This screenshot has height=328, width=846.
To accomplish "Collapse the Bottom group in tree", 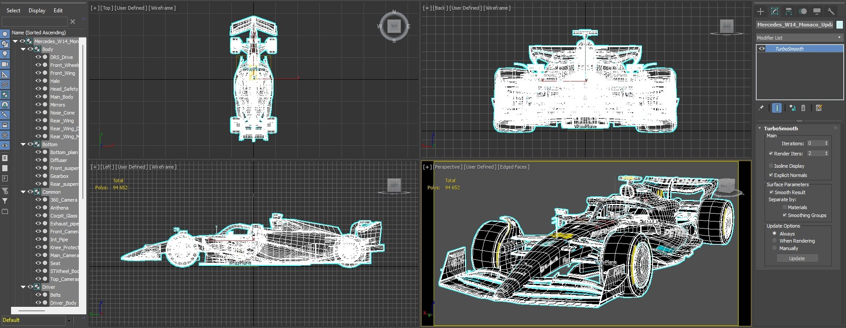I will tap(23, 144).
